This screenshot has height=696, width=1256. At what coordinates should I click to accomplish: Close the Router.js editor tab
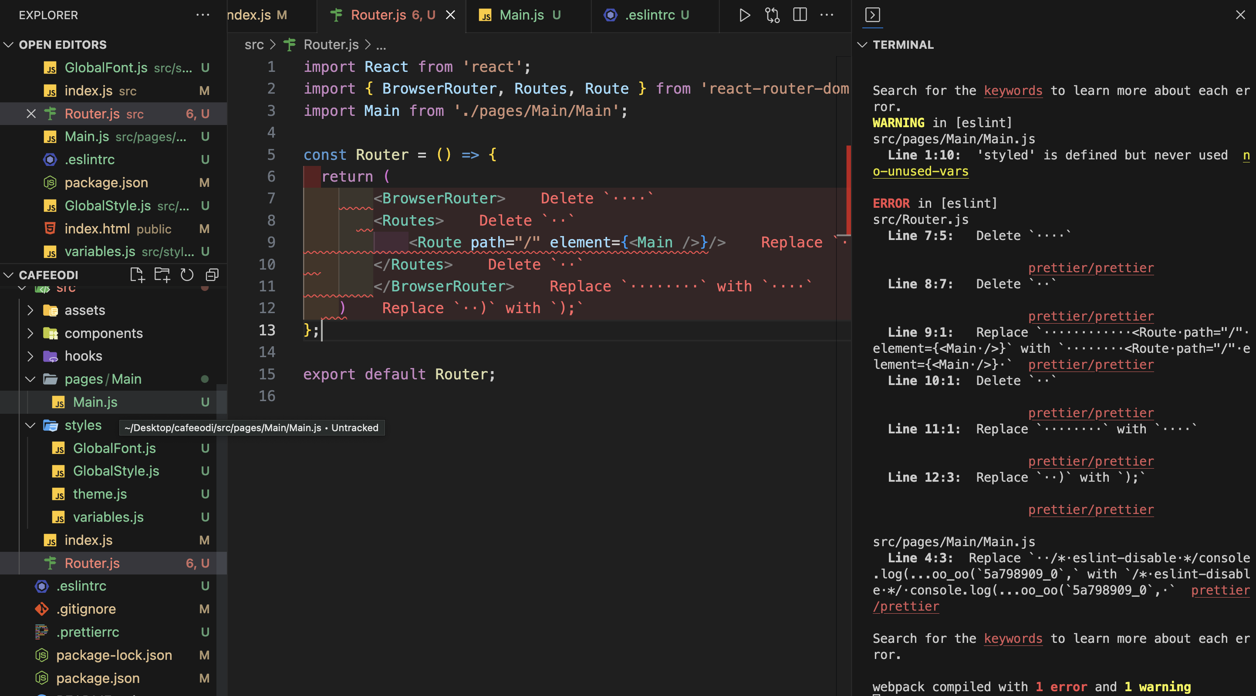click(x=450, y=15)
